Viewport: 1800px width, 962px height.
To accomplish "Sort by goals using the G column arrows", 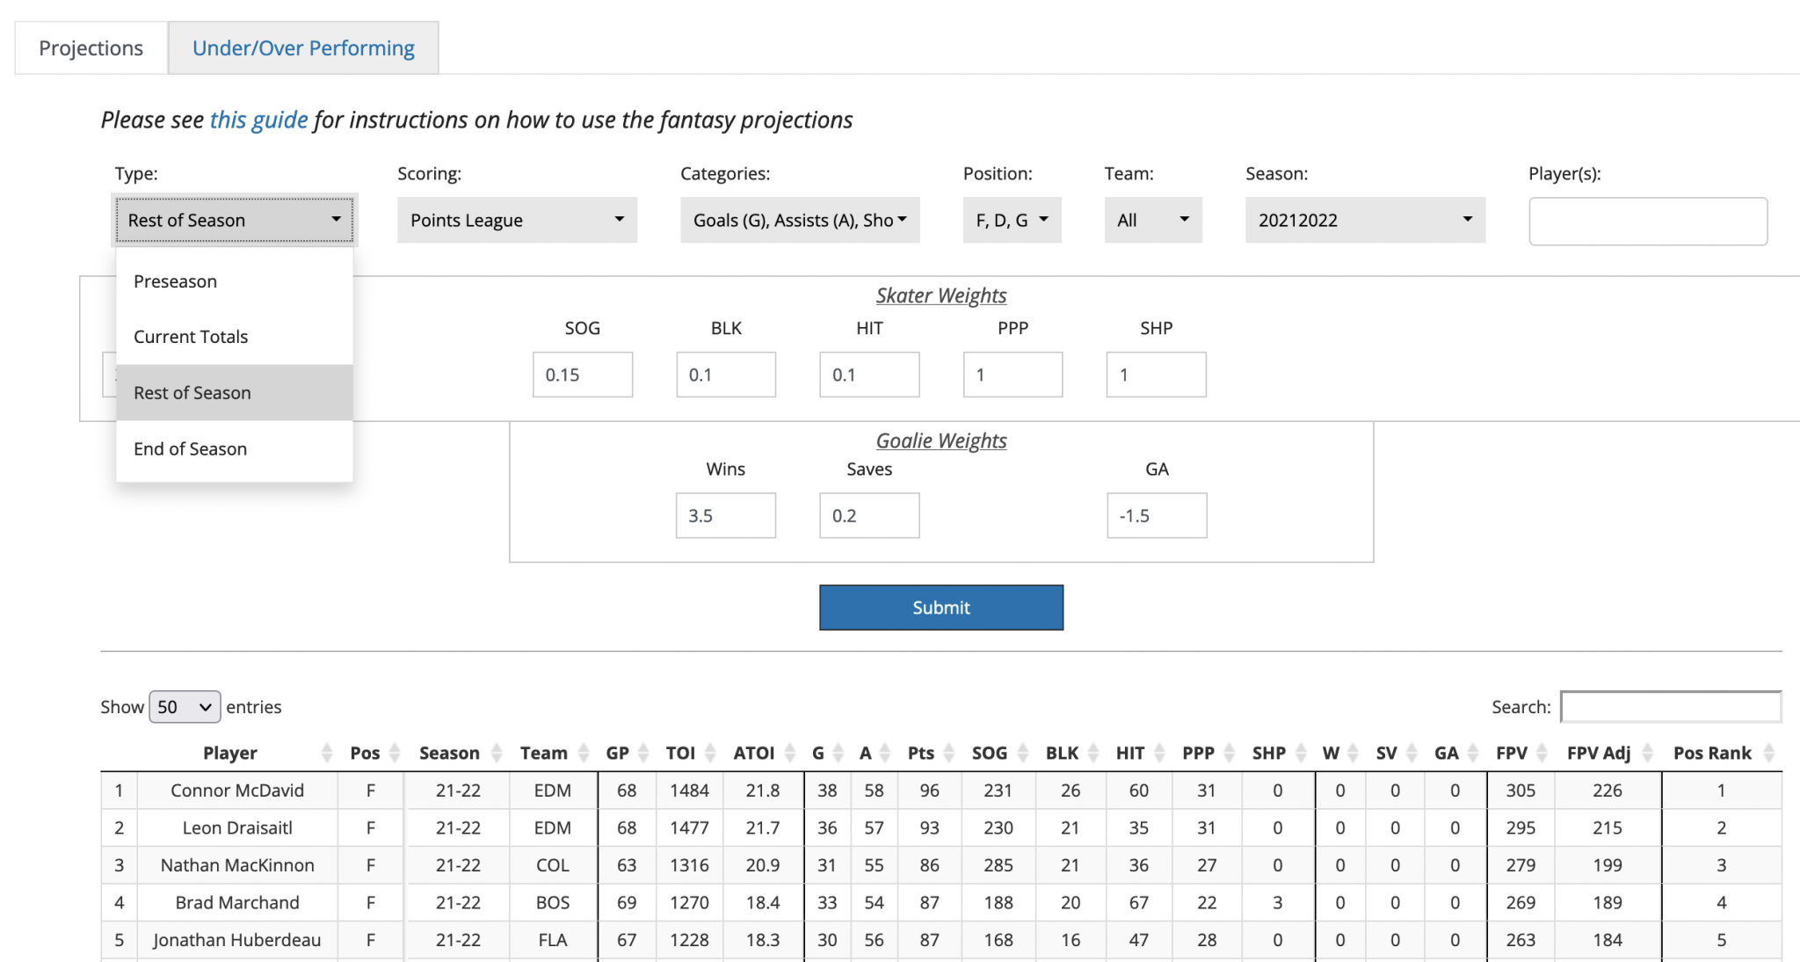I will [838, 753].
